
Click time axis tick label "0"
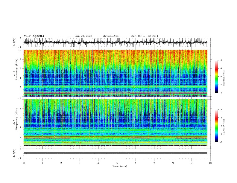[24, 163]
